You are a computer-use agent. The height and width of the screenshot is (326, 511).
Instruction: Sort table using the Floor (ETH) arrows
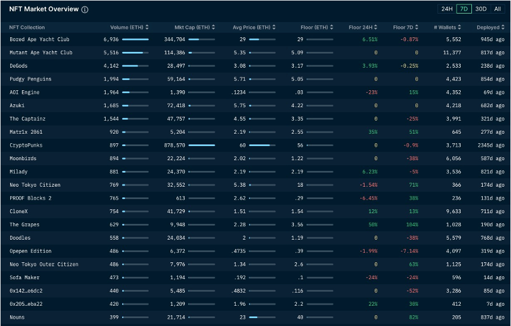coord(332,27)
